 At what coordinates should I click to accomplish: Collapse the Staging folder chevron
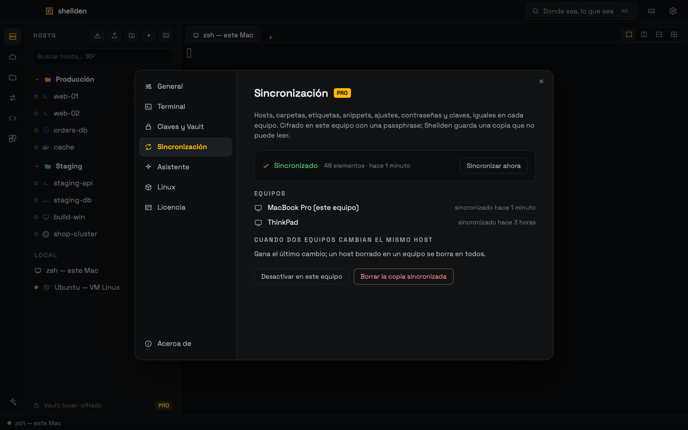pyautogui.click(x=37, y=166)
